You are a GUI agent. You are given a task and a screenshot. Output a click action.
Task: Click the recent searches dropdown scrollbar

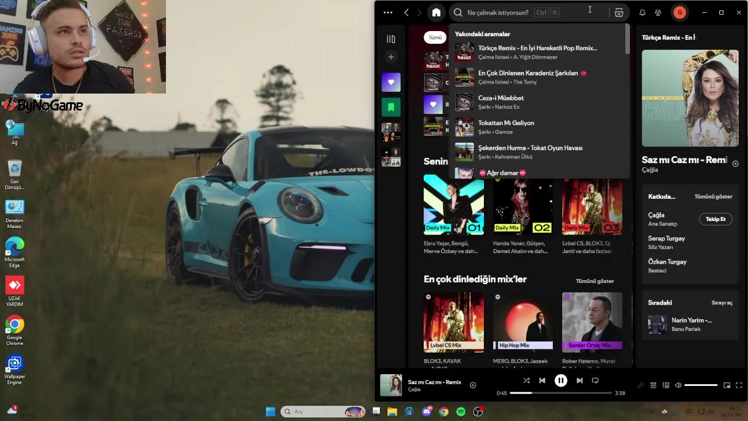(x=628, y=40)
